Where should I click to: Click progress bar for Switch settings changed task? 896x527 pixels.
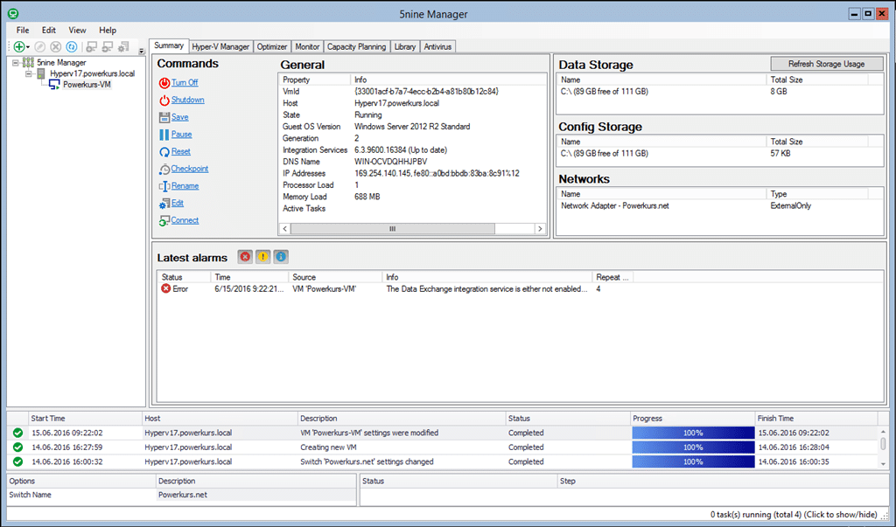693,462
